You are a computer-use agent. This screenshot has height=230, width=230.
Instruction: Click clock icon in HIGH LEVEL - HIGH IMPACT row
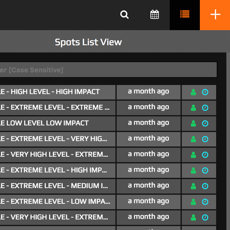click(x=205, y=92)
